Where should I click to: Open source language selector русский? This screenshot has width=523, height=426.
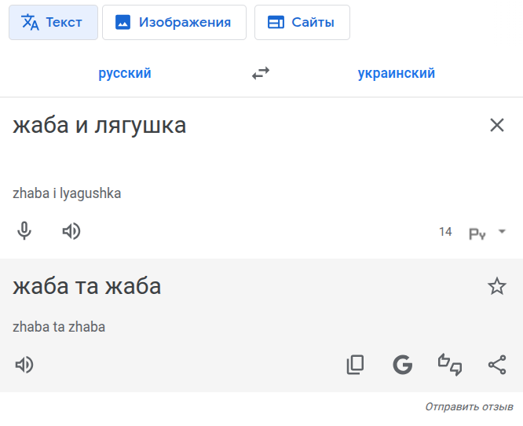(x=125, y=74)
